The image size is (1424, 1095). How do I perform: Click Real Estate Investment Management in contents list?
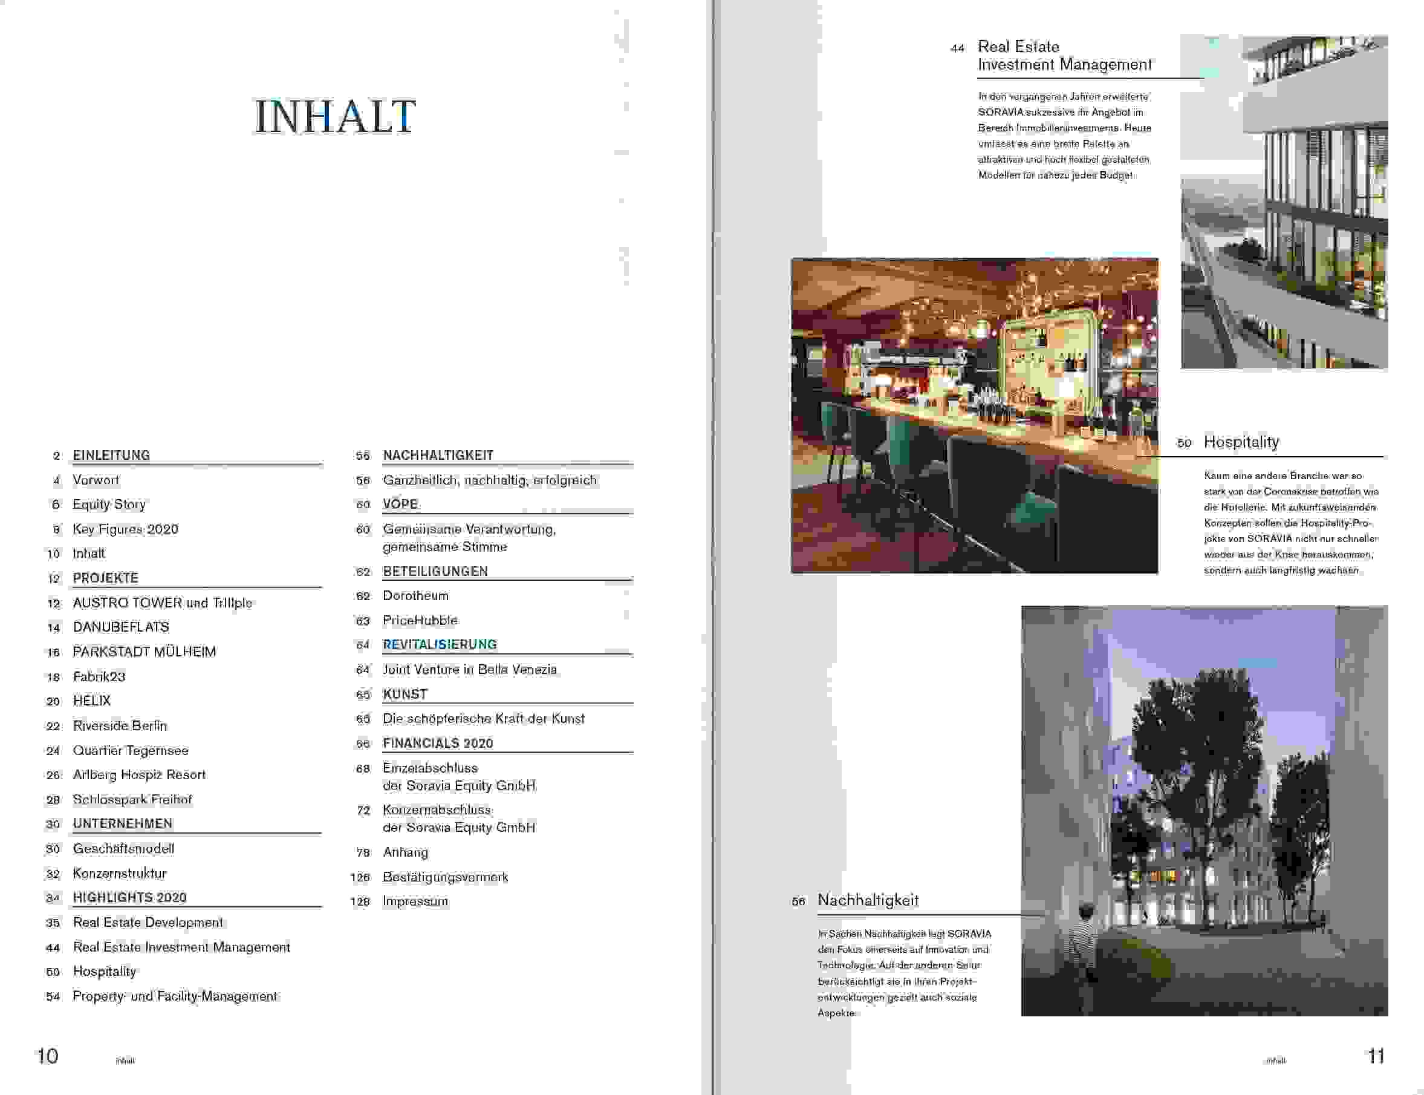pyautogui.click(x=182, y=947)
